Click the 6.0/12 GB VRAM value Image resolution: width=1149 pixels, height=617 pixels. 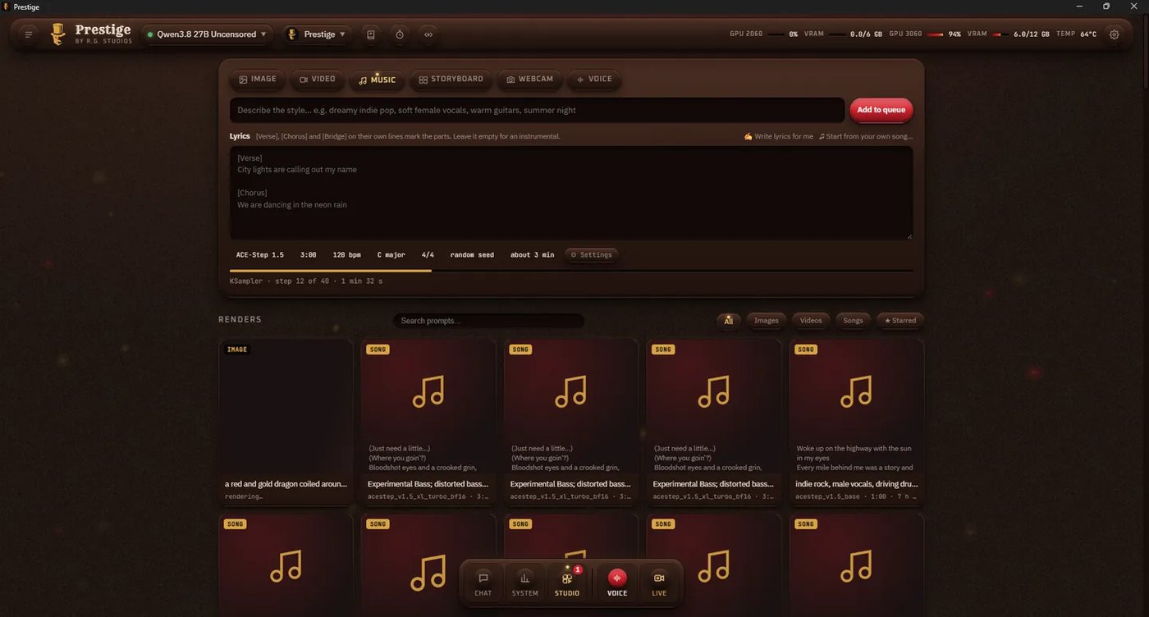(1030, 34)
